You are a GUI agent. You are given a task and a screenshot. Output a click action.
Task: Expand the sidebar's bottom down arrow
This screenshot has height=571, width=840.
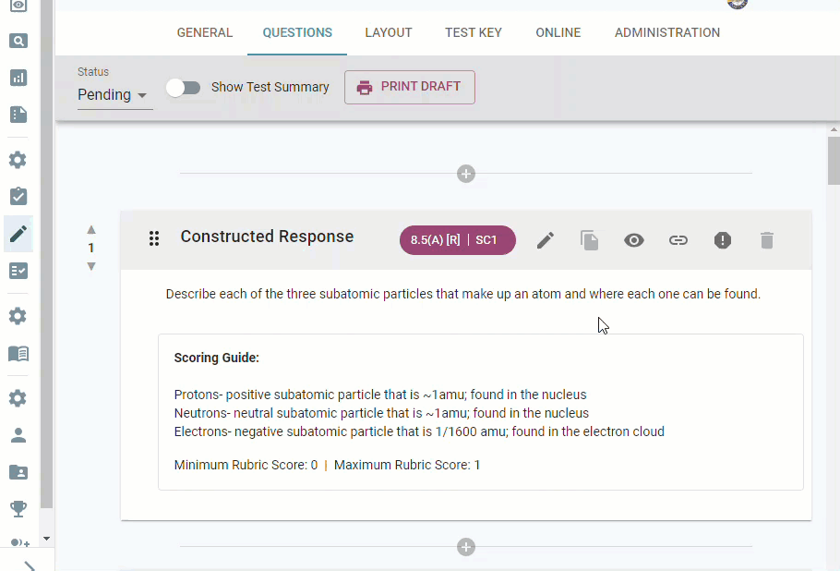[46, 539]
